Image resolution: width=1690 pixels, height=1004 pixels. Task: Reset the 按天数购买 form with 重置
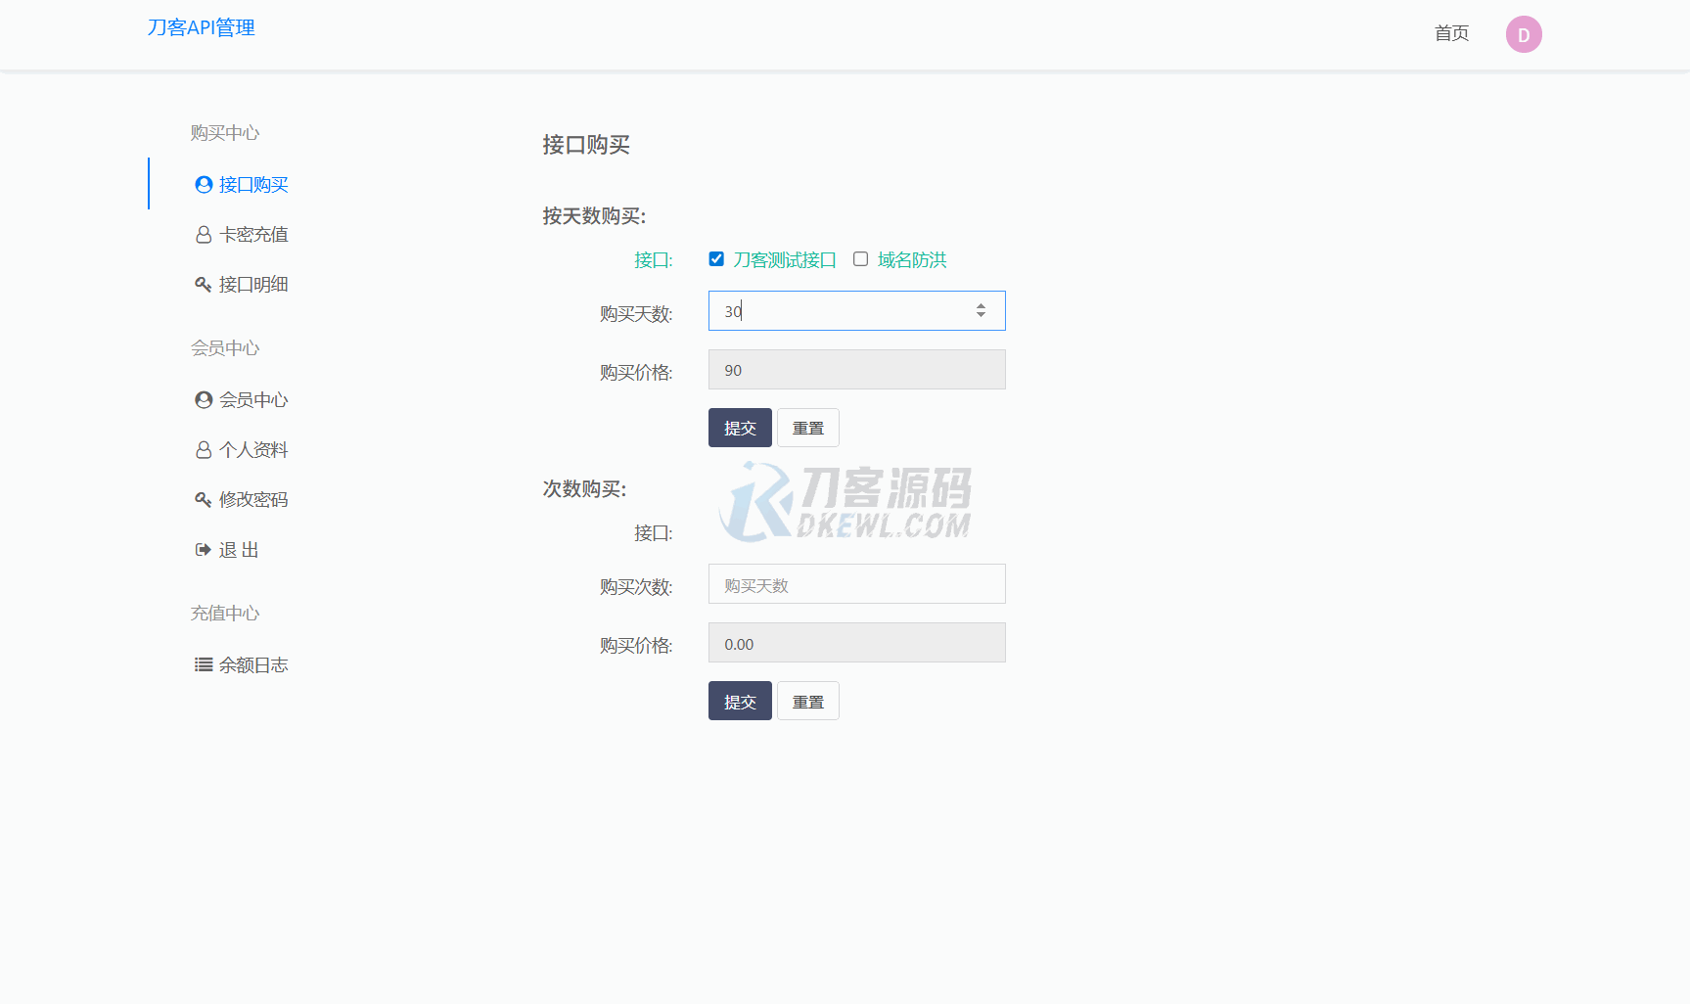coord(807,429)
